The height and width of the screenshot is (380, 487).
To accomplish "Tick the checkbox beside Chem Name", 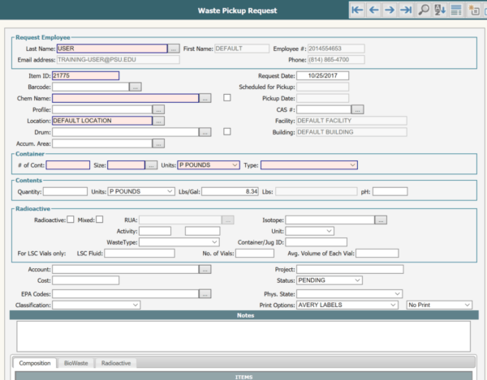I will click(x=227, y=98).
